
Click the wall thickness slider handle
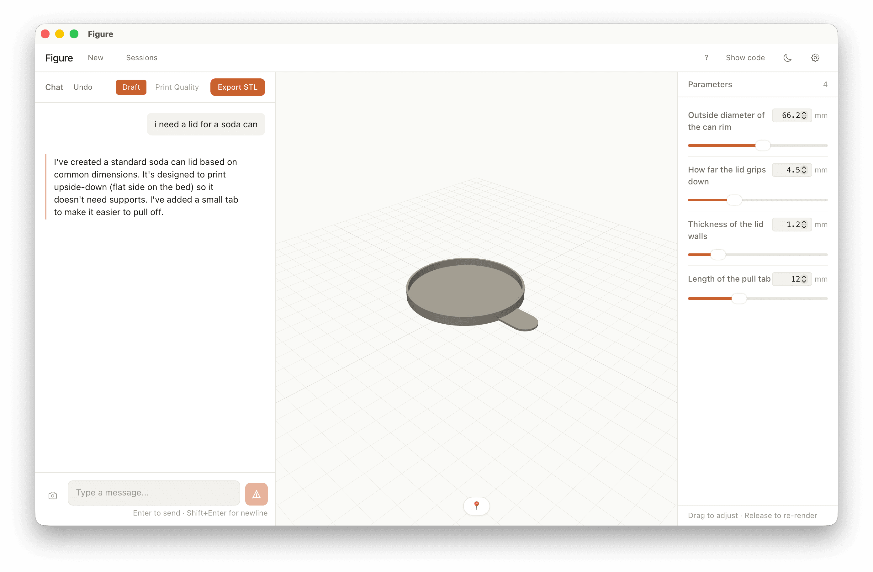718,254
